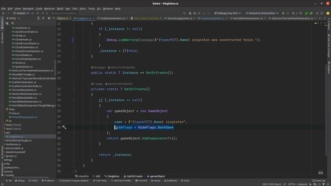Screen dimensions: 331x186
Task: Click the usages code lens above Instance
Action: (x=98, y=68)
